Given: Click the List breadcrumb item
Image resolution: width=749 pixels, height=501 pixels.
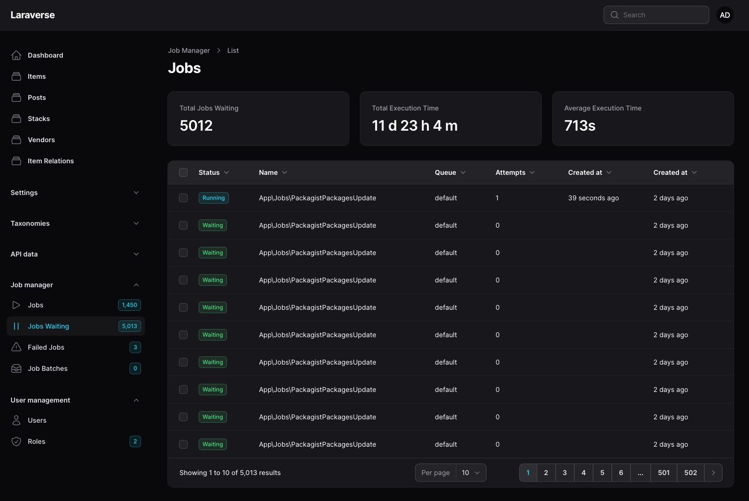Looking at the screenshot, I should tap(233, 50).
